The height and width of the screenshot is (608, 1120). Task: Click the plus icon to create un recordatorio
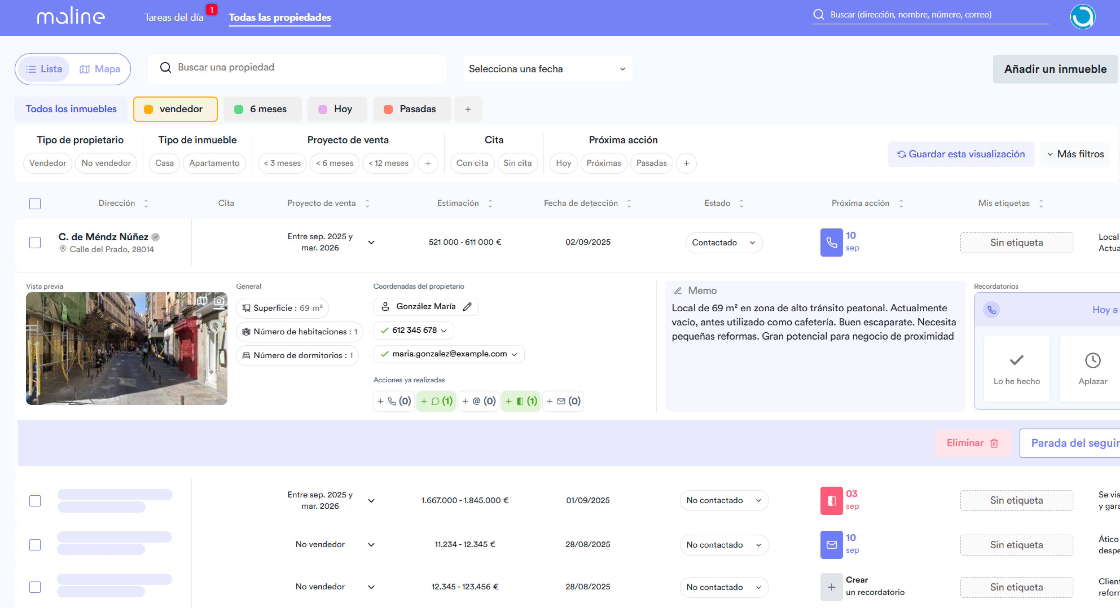click(831, 587)
